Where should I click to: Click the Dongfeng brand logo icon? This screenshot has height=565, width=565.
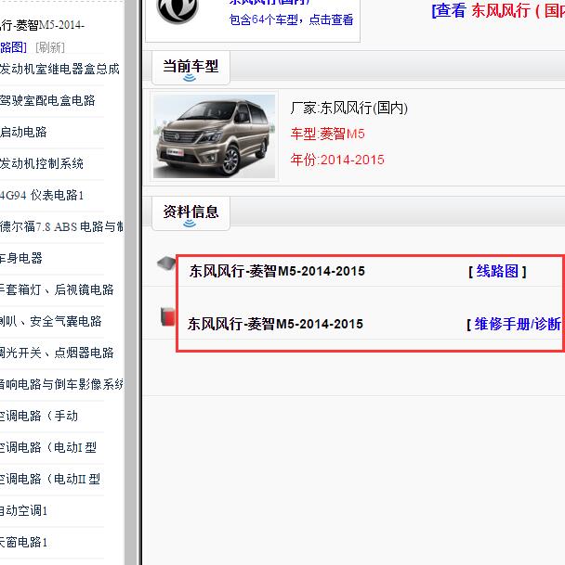(x=177, y=10)
